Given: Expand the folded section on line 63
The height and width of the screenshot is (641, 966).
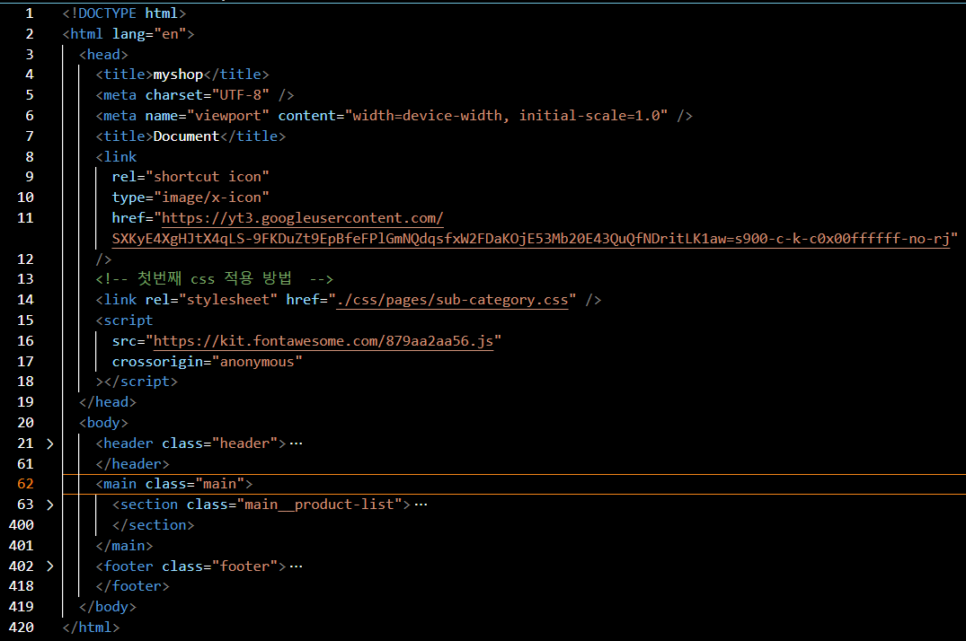Looking at the screenshot, I should click(50, 505).
